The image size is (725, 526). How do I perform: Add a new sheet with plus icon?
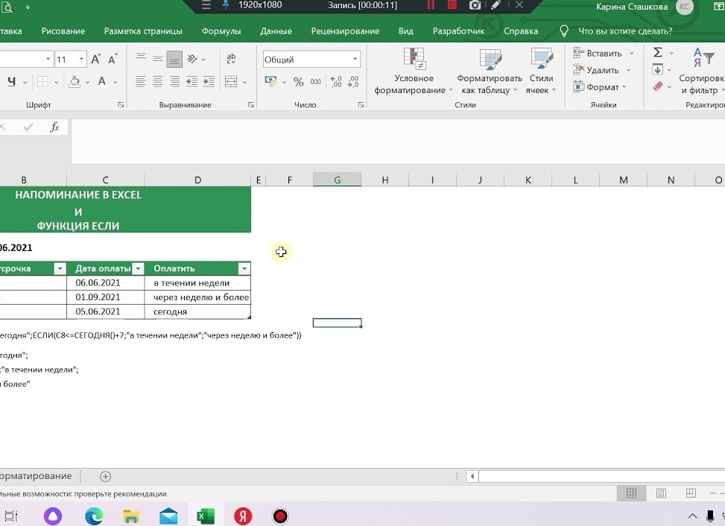(105, 476)
